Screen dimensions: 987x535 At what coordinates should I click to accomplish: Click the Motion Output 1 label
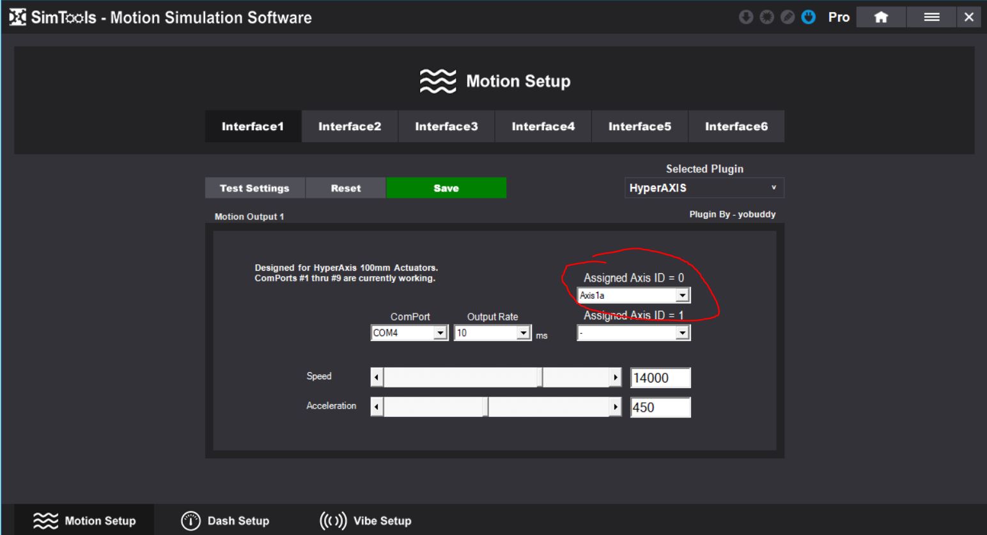(x=249, y=216)
